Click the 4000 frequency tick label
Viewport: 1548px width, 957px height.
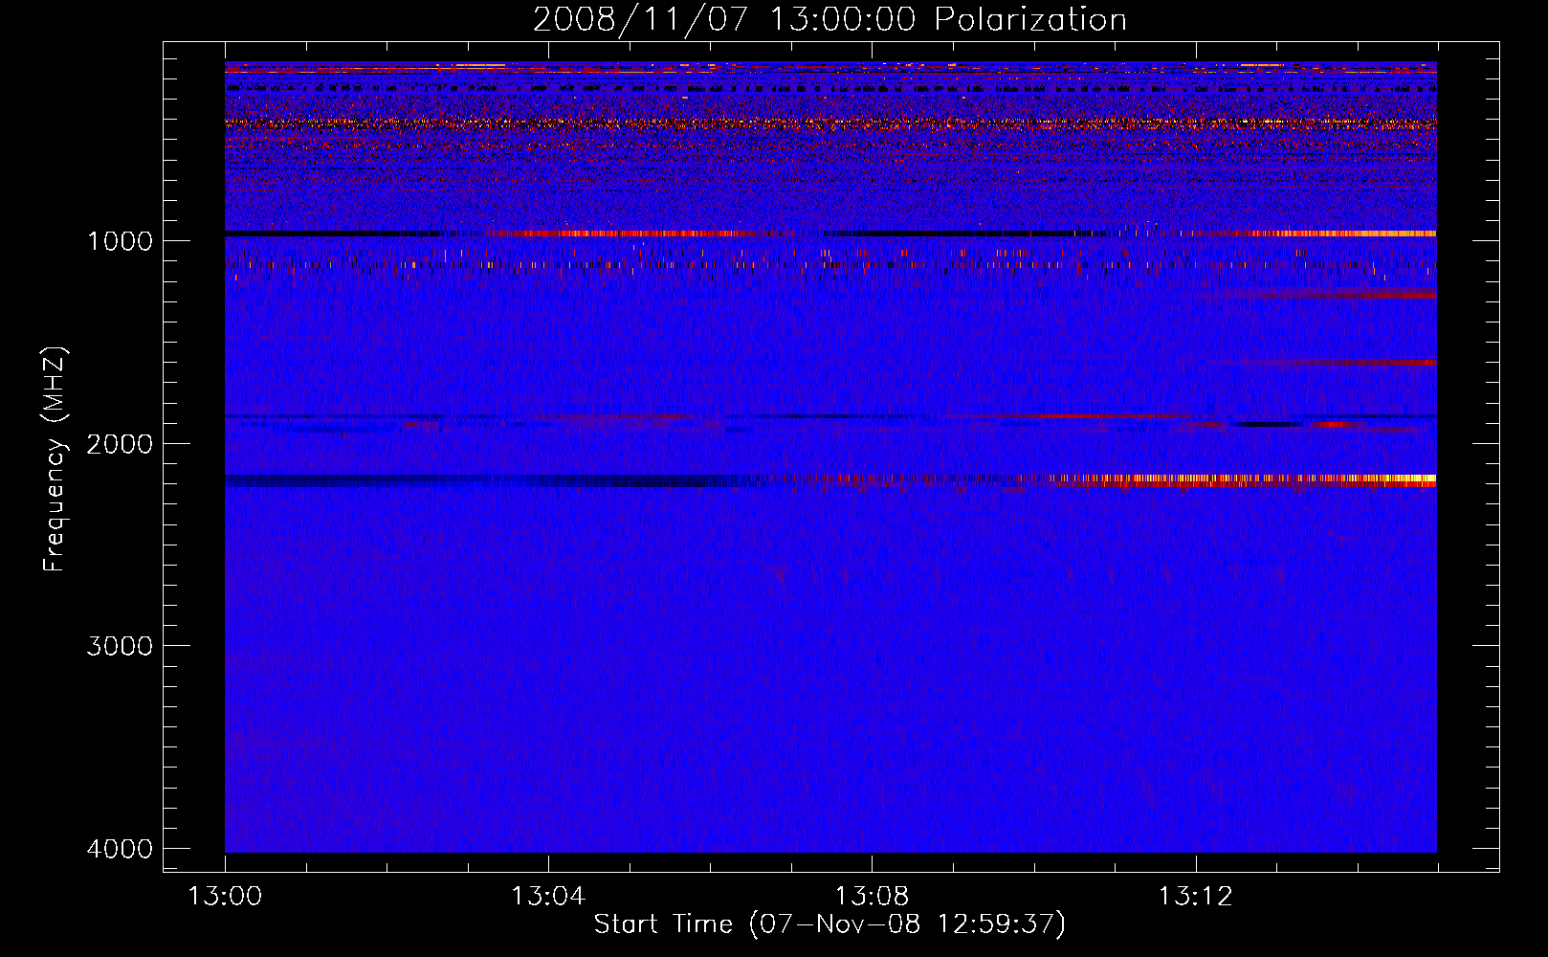coord(120,849)
